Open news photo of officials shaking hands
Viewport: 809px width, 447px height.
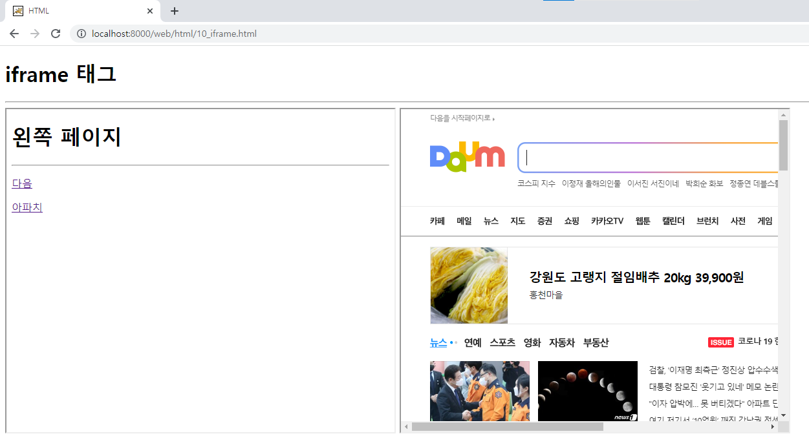pyautogui.click(x=480, y=391)
